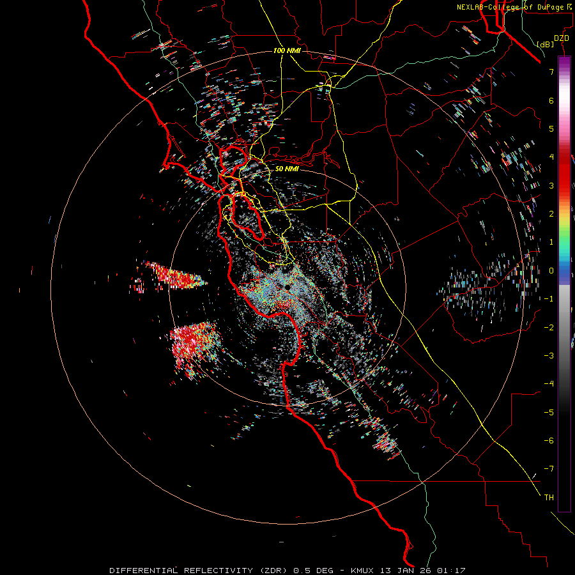Click the 7 value on the scale
Image resolution: width=575 pixels, height=575 pixels.
coord(551,72)
